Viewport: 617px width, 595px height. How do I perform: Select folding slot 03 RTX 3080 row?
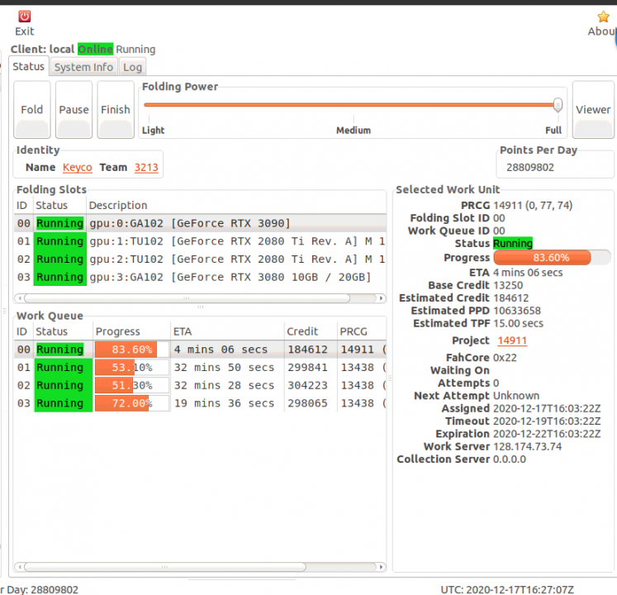pyautogui.click(x=200, y=277)
